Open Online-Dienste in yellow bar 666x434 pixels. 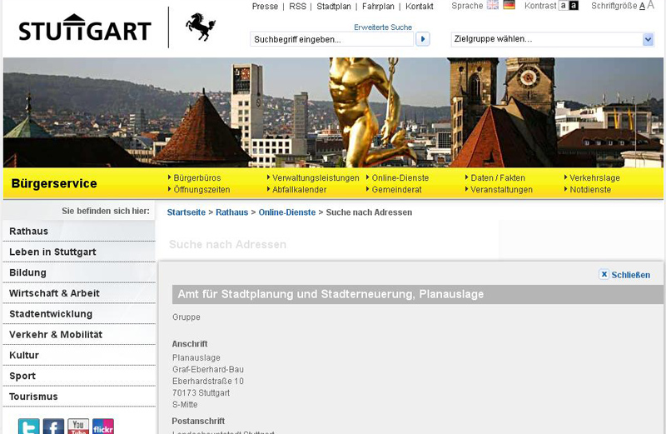click(400, 177)
